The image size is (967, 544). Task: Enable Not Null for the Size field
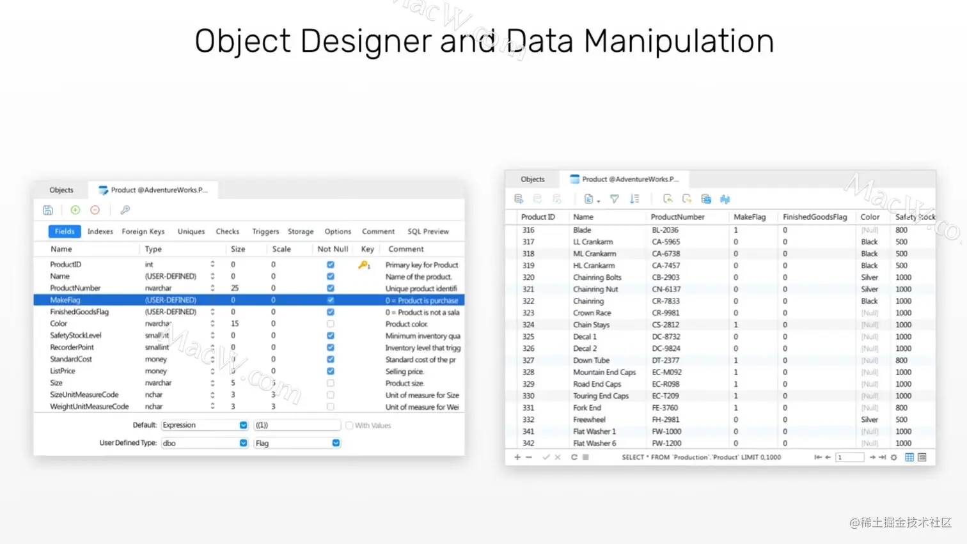point(331,383)
